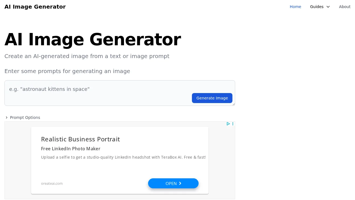Open the Realistic Business Portrait ad
This screenshot has width=355, height=200.
80,139
